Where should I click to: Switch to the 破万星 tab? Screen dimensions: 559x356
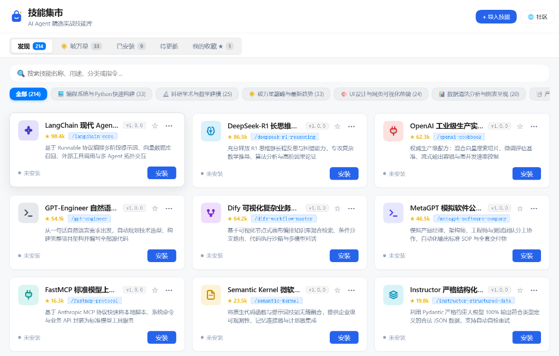pyautogui.click(x=81, y=46)
